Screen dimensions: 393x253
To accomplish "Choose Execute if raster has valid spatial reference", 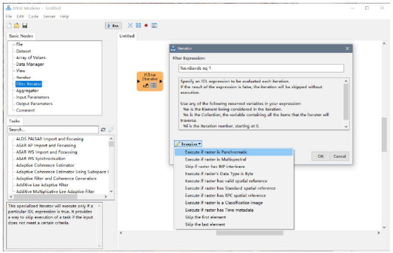I will [x=233, y=181].
